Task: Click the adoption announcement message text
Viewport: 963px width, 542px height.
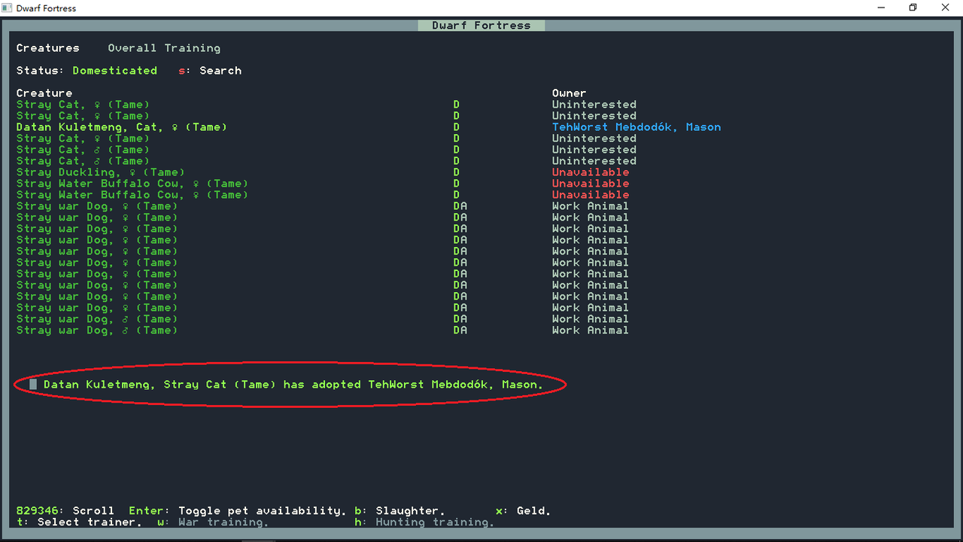Action: coord(293,385)
